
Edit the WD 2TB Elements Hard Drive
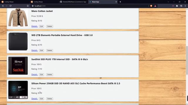pos(41,50)
